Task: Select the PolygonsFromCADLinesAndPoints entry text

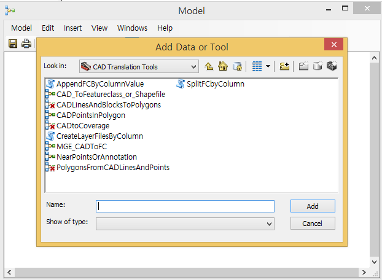Action: [113, 168]
